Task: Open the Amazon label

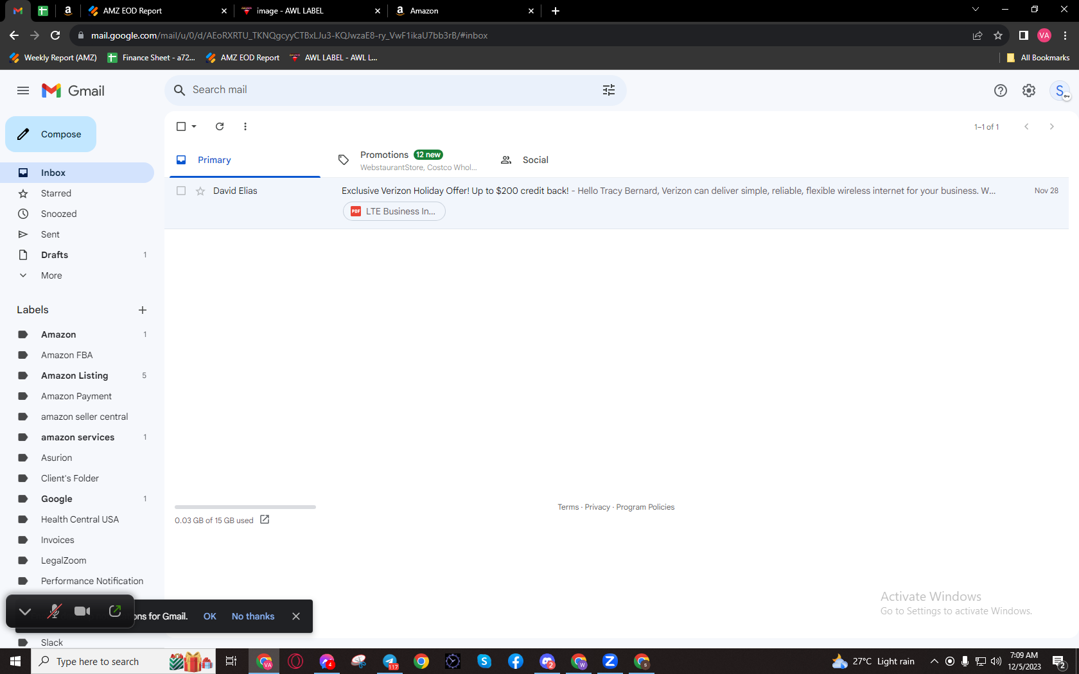Action: (77, 334)
